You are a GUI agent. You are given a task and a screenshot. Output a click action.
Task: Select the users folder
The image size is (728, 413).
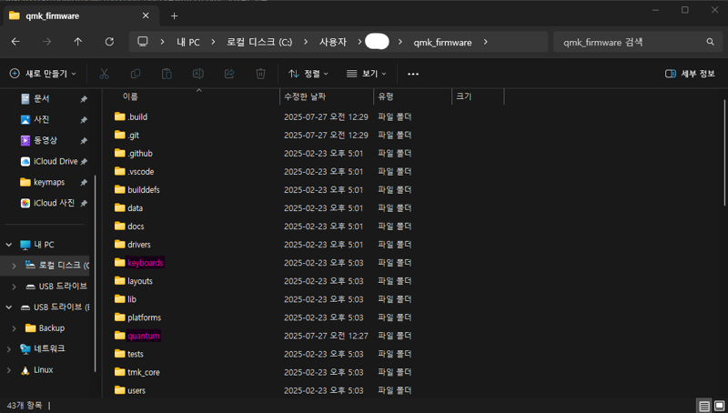tap(136, 390)
